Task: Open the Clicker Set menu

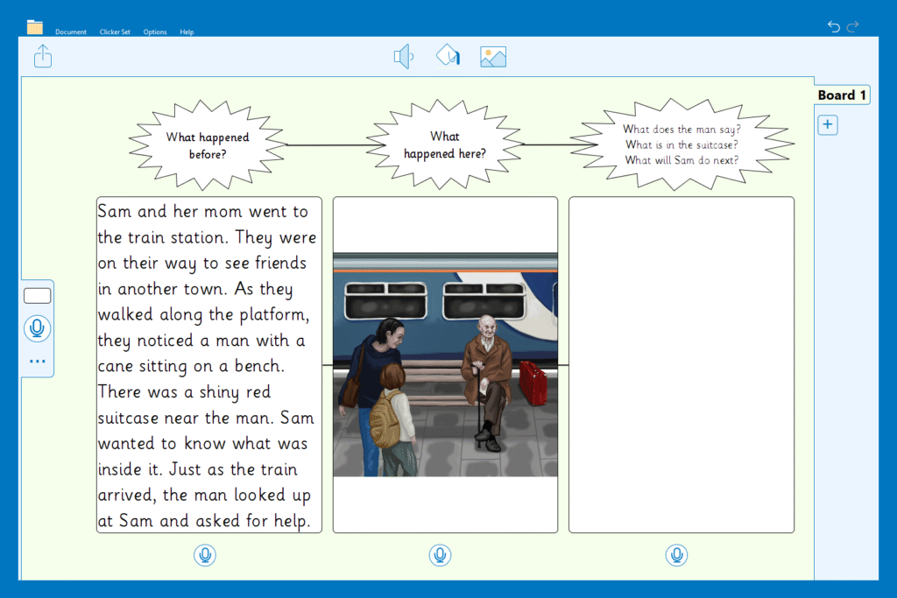Action: [x=115, y=32]
